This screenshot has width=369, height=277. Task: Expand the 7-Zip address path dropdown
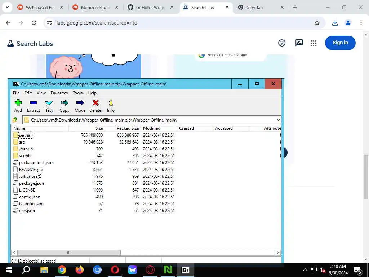point(278,120)
